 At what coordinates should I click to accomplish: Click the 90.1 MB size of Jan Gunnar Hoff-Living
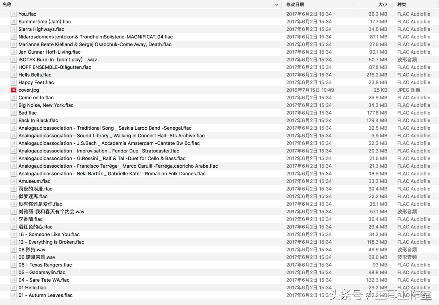(x=378, y=52)
